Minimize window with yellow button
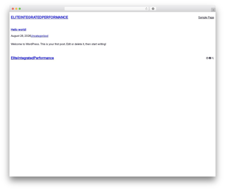The height and width of the screenshot is (190, 225). coord(16,9)
